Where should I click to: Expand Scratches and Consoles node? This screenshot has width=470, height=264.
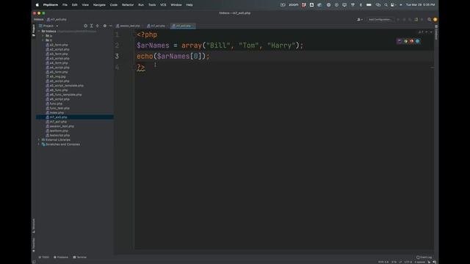point(39,144)
